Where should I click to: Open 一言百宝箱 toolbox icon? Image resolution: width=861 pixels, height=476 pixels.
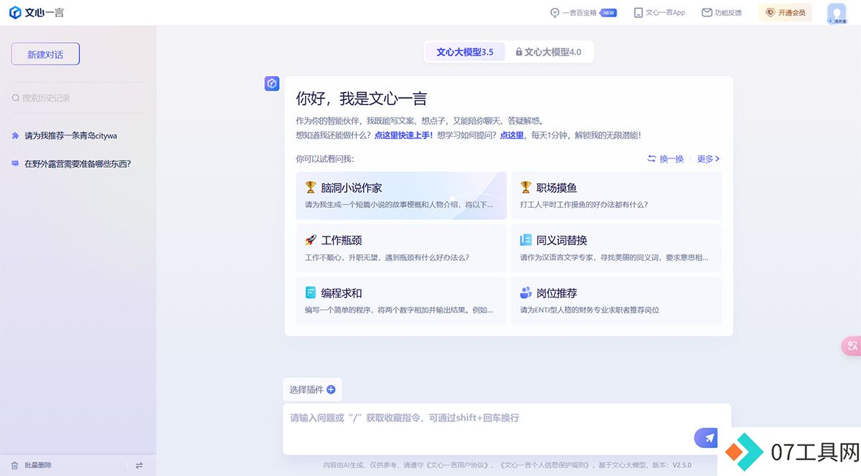(555, 13)
